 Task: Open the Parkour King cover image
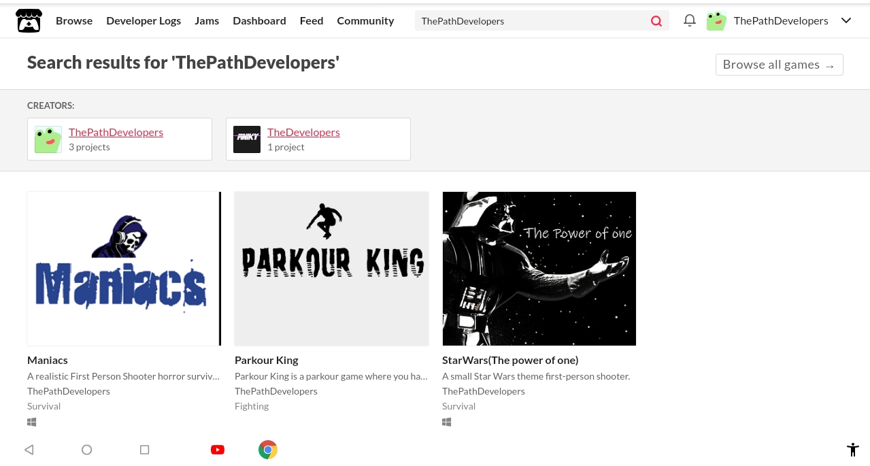coord(332,269)
